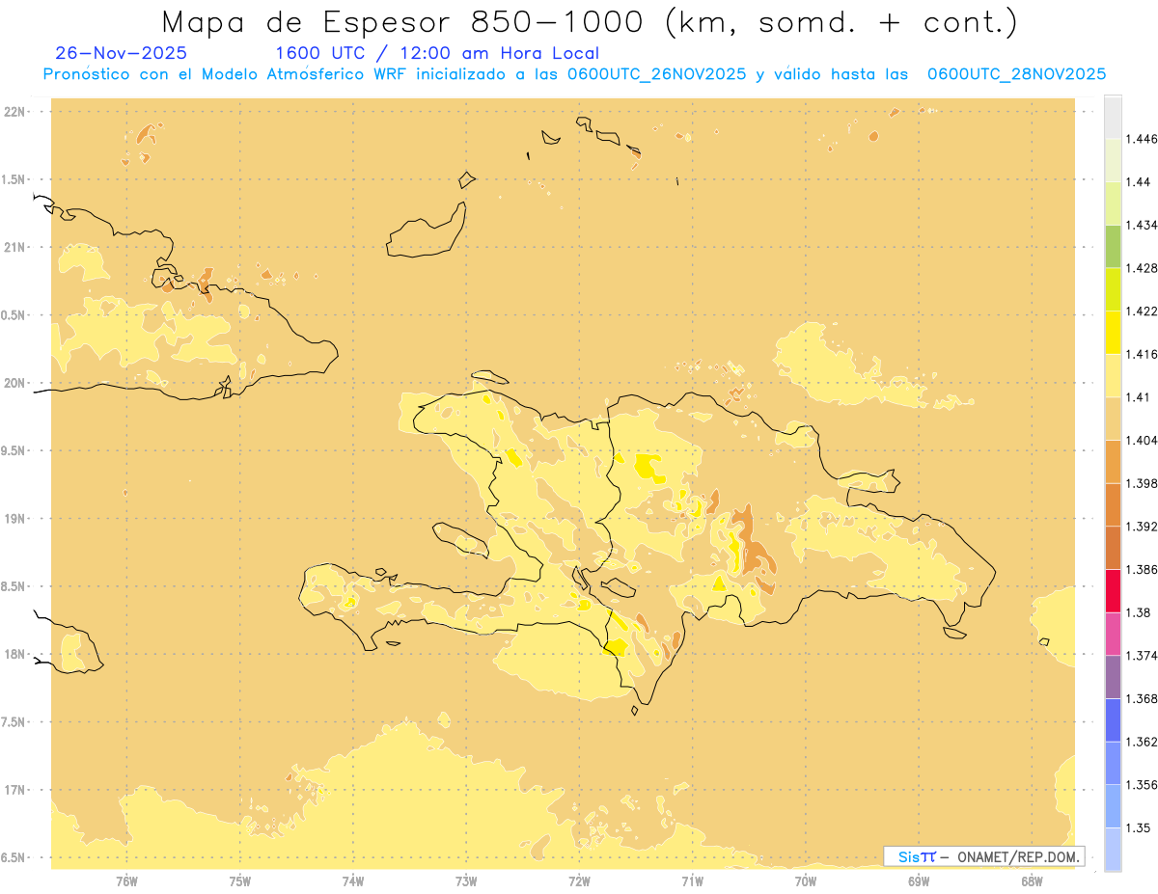Click the '1.362' color scale value
1158x894 pixels.
[1142, 742]
